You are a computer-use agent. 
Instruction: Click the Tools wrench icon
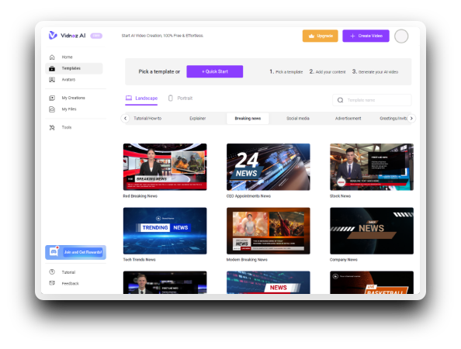52,127
